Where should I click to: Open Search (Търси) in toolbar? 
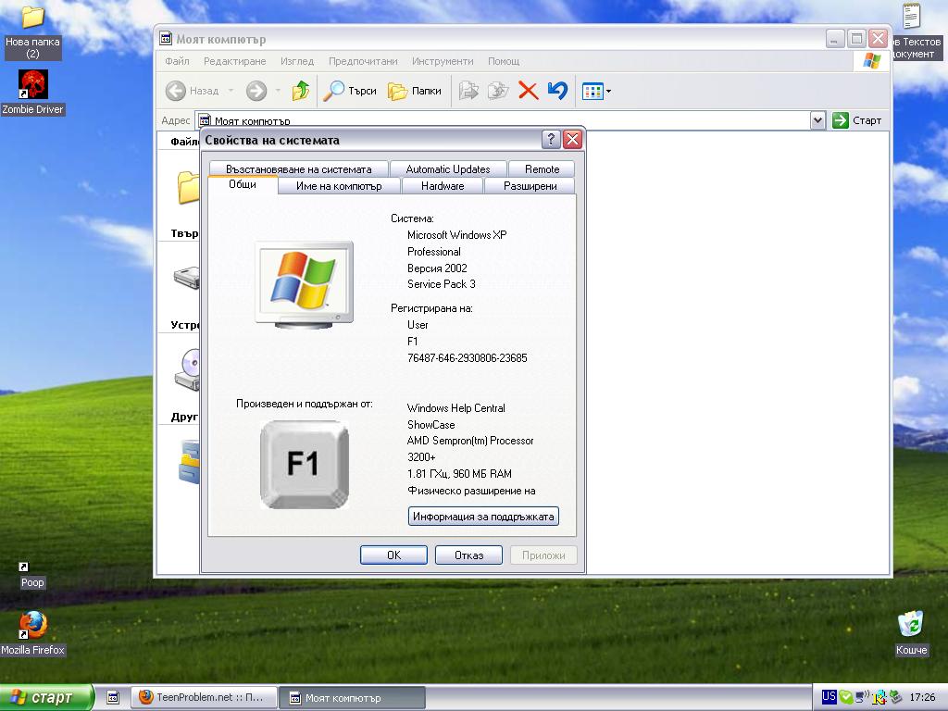click(x=350, y=92)
